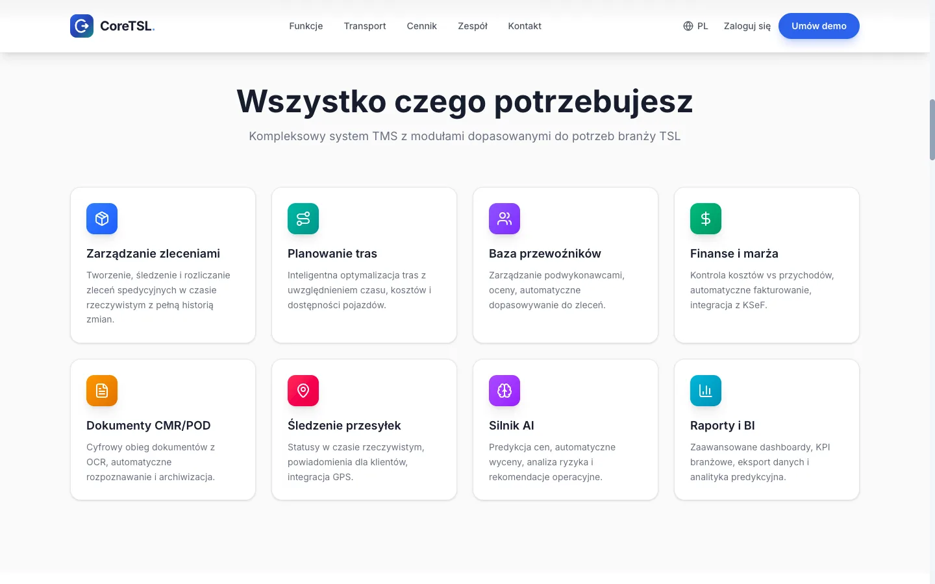
Task: Click the orange document icon for Dokumenty CMR/POD
Action: click(102, 391)
